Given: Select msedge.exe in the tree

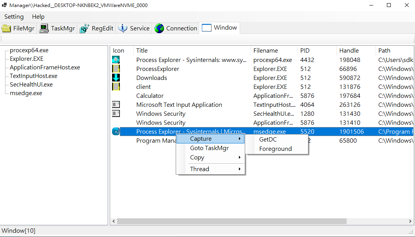Looking at the screenshot, I should click(26, 93).
